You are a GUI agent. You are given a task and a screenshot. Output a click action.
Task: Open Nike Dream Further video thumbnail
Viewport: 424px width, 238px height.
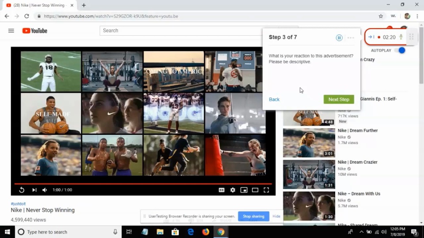point(309,143)
